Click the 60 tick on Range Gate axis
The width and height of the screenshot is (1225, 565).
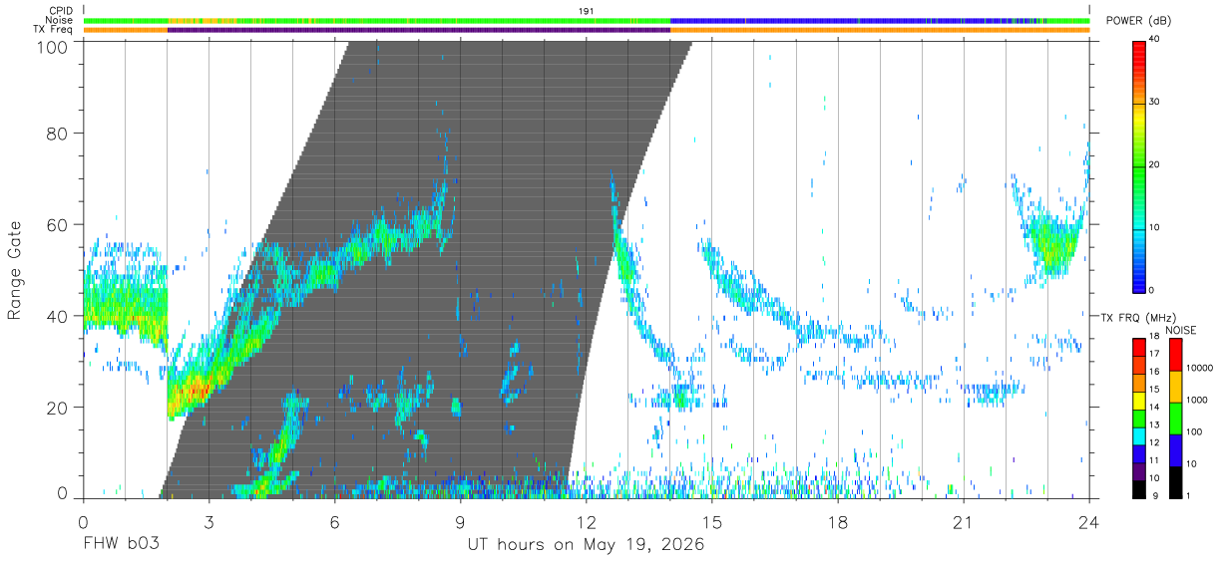click(60, 225)
